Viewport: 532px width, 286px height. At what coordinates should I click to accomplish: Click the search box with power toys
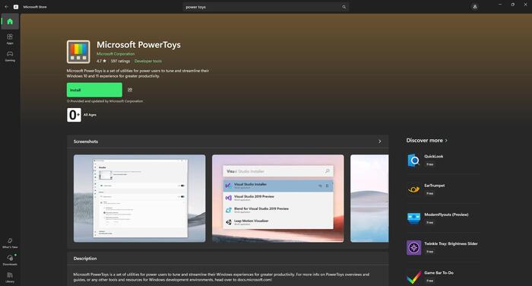click(266, 7)
